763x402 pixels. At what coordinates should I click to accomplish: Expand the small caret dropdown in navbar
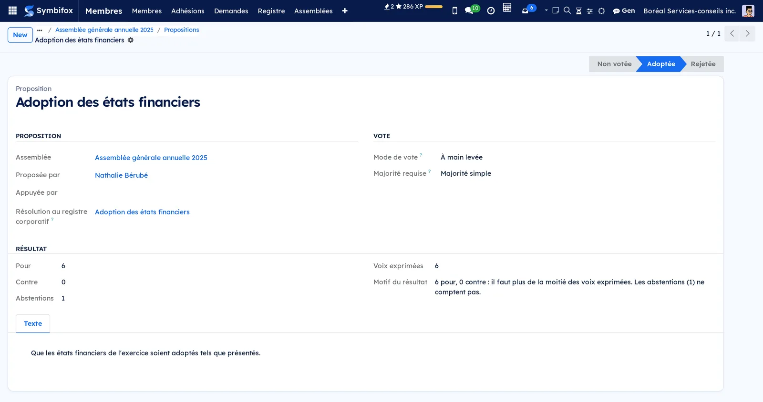point(546,10)
